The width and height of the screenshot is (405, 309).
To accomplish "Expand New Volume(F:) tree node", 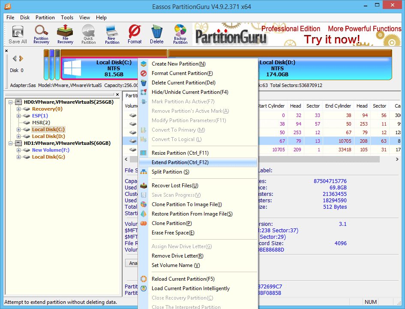I will tap(18, 150).
